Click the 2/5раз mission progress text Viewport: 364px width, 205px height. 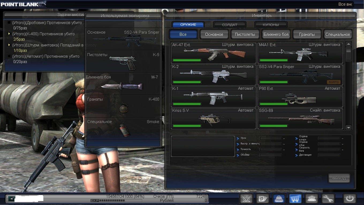19,39
